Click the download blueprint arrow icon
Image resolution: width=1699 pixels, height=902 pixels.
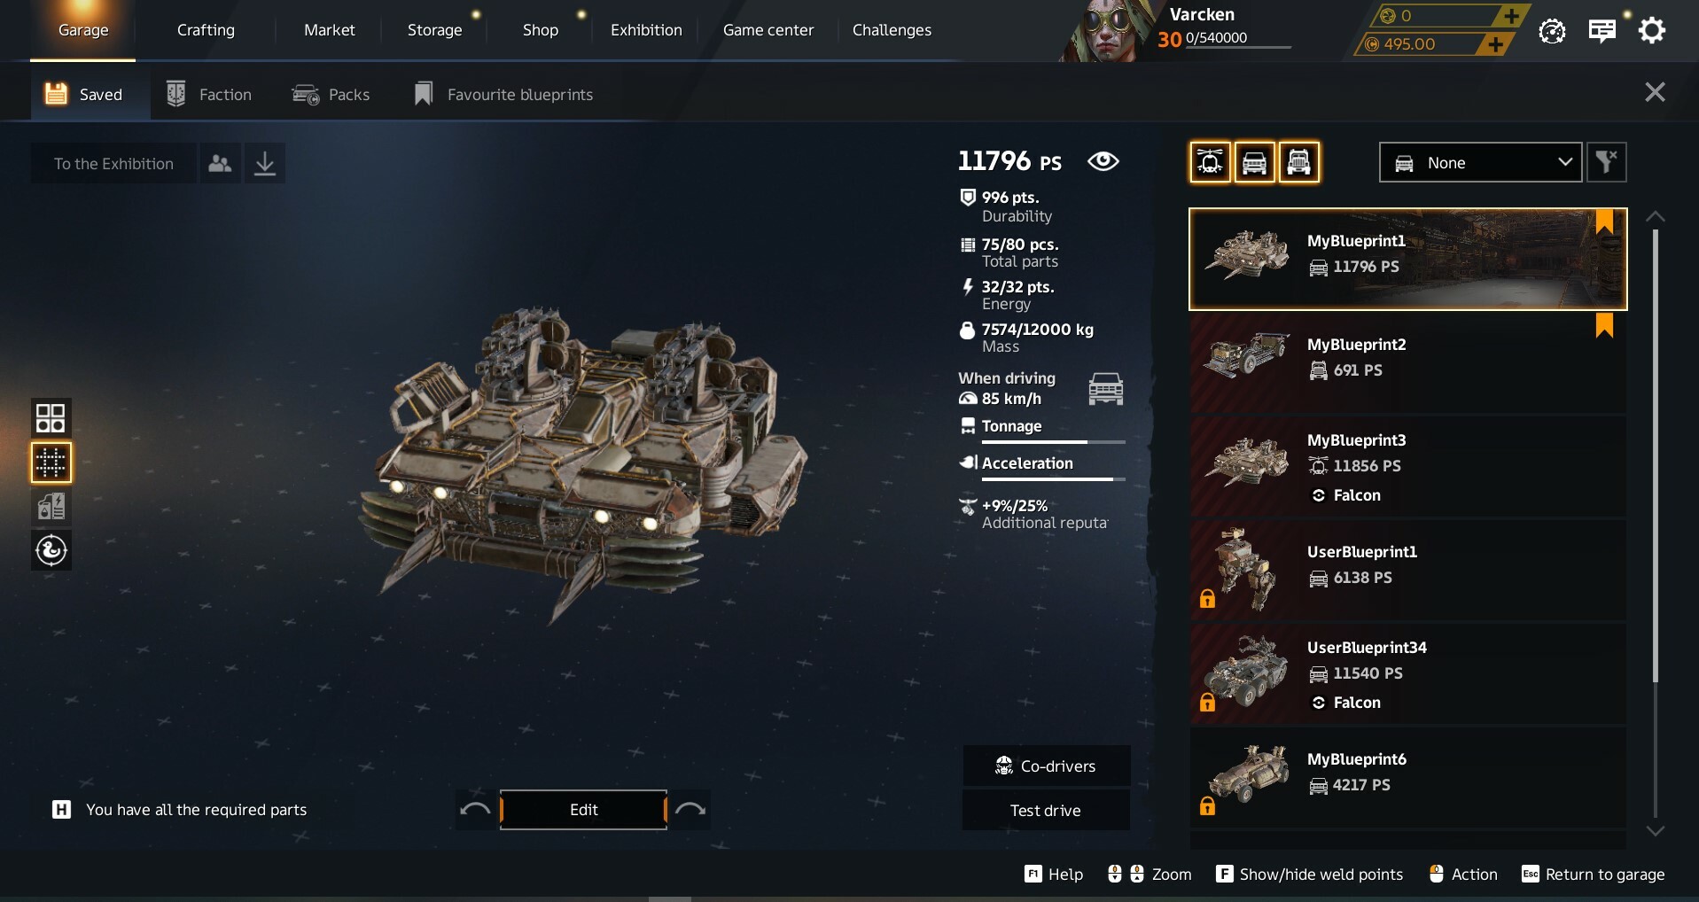pos(264,163)
